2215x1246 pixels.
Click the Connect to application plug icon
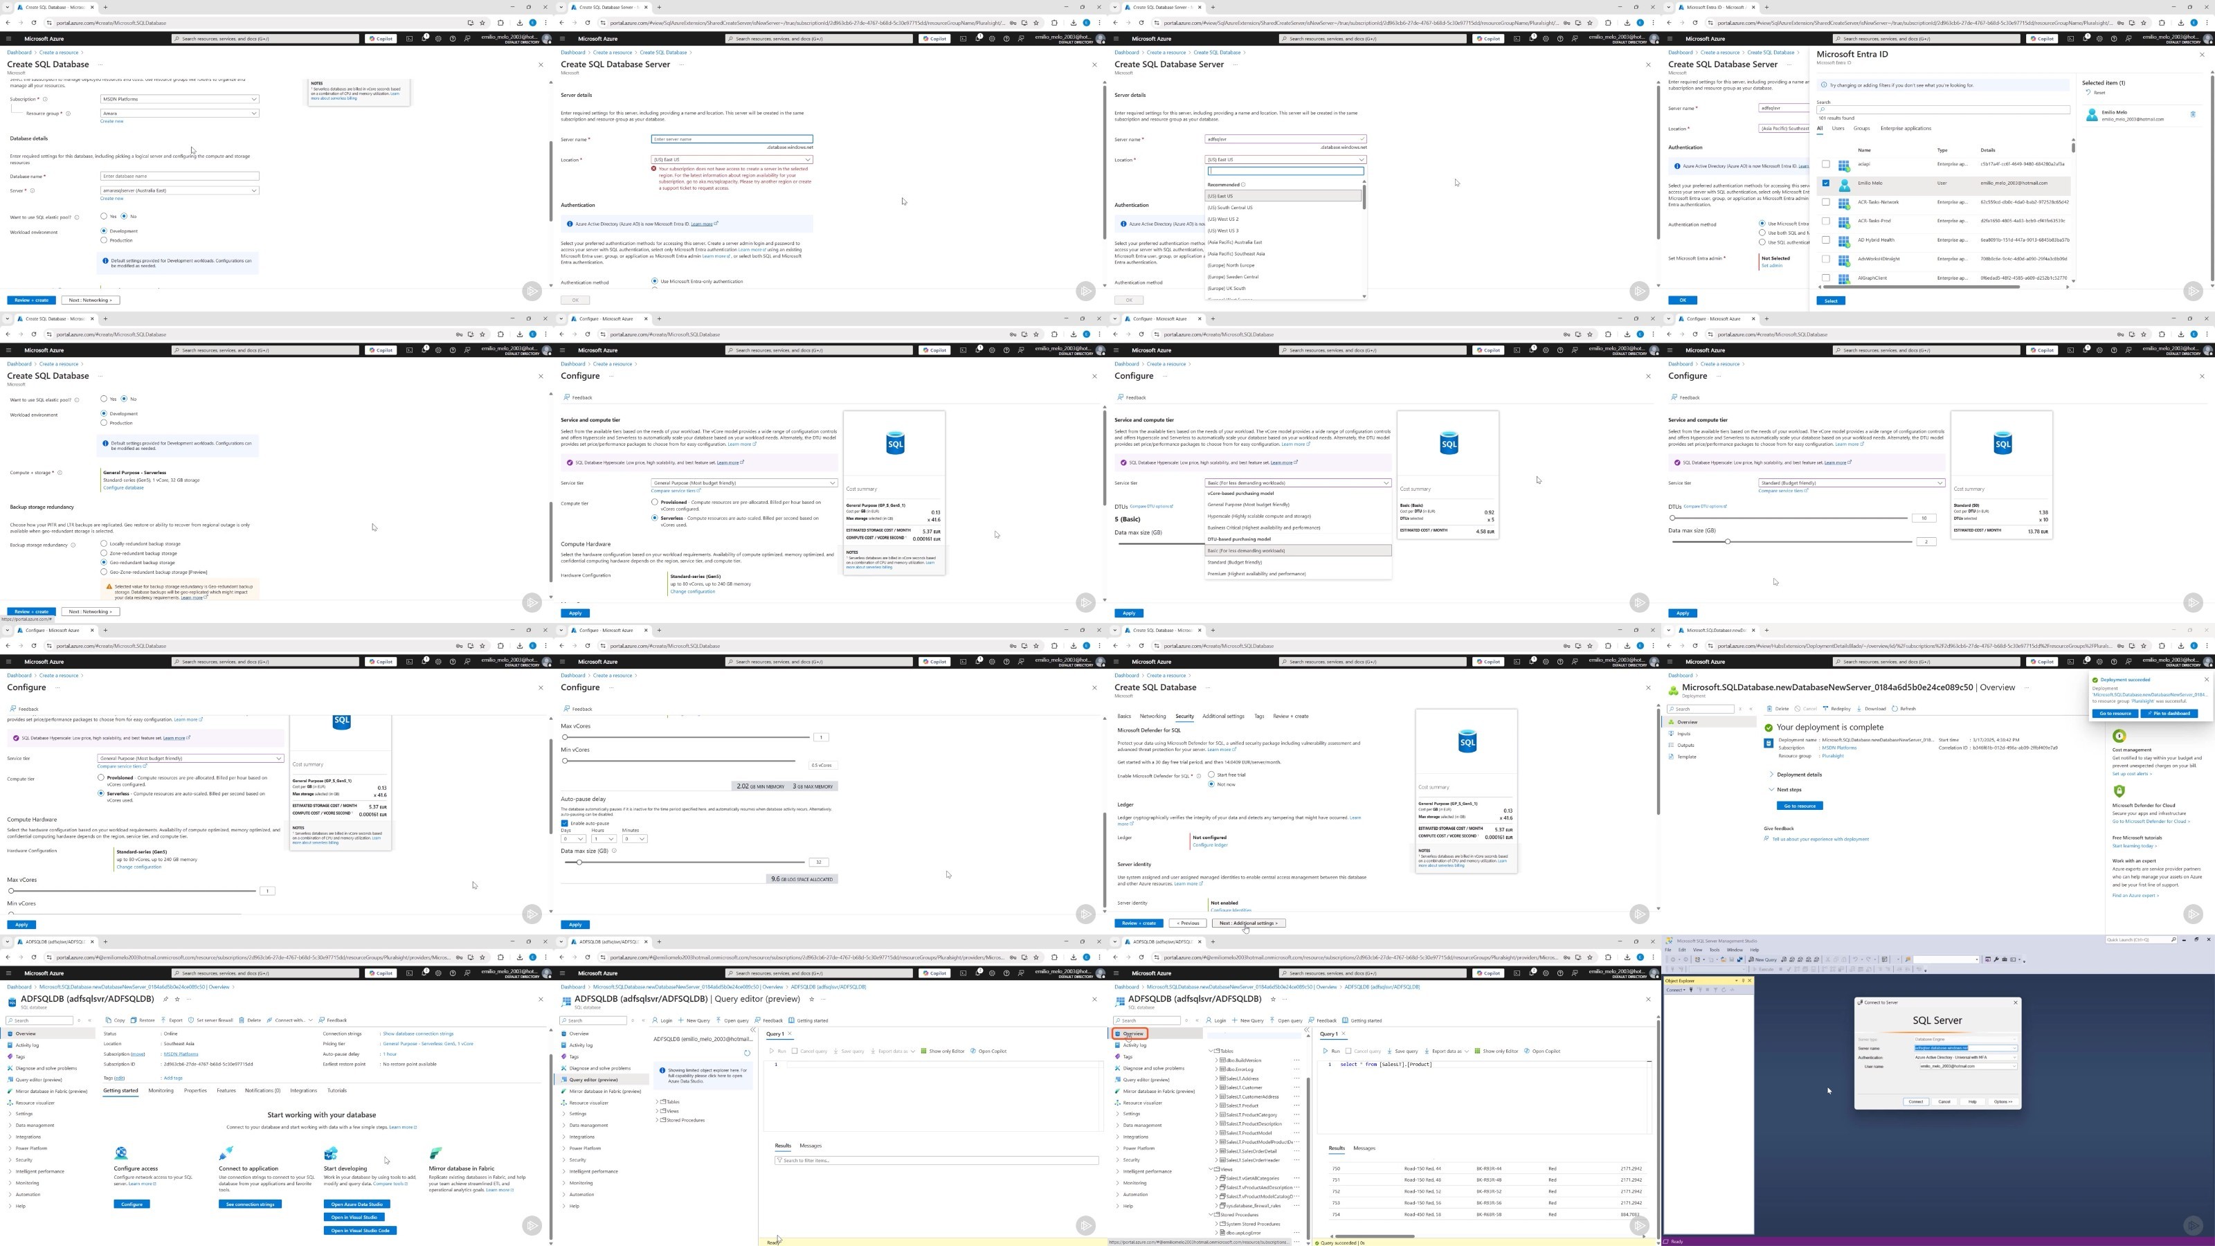click(226, 1153)
